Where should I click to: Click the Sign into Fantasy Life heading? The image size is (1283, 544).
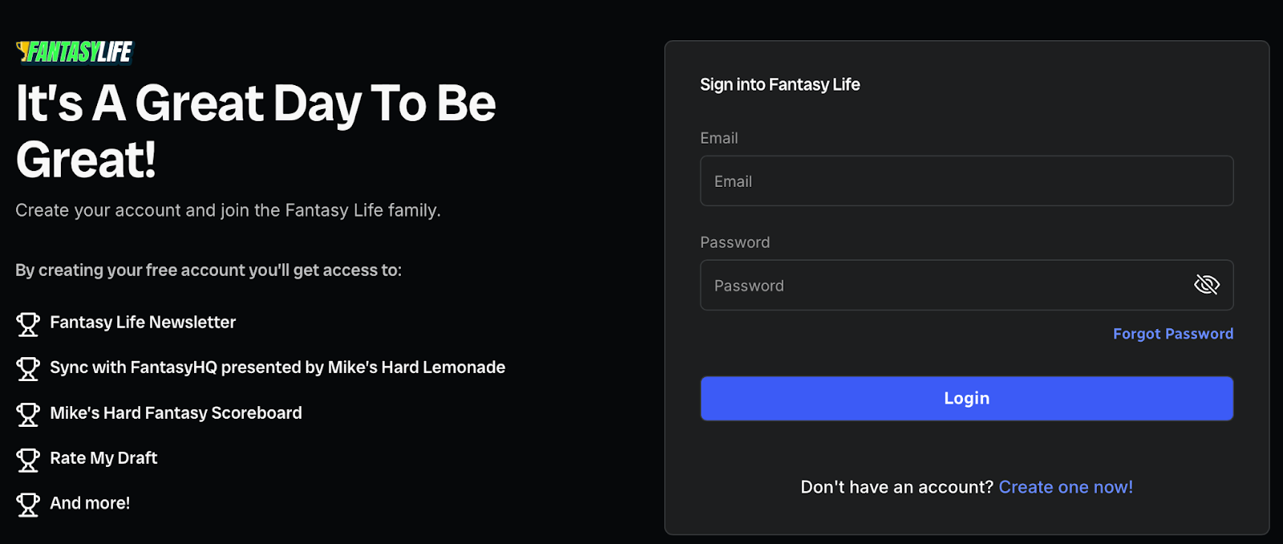click(779, 85)
